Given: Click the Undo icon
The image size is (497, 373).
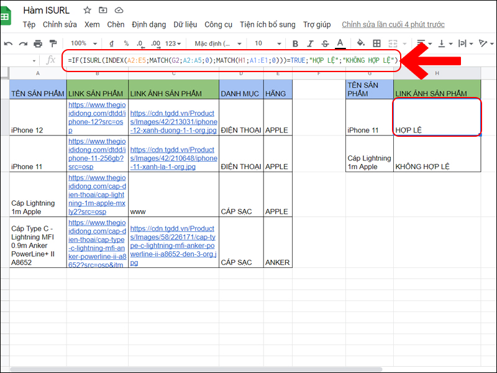Looking at the screenshot, I should coord(9,44).
